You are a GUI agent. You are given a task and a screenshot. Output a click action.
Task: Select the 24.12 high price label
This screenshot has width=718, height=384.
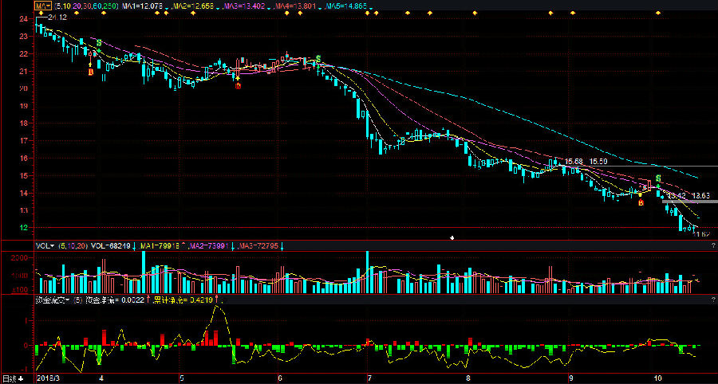point(57,17)
